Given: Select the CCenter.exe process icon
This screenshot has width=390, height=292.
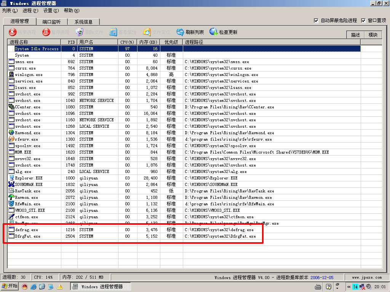Looking at the screenshot, I should click(11, 106).
